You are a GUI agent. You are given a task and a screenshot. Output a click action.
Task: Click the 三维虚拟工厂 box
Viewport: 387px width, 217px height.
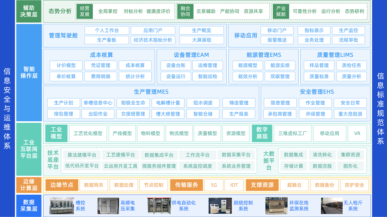292,133
